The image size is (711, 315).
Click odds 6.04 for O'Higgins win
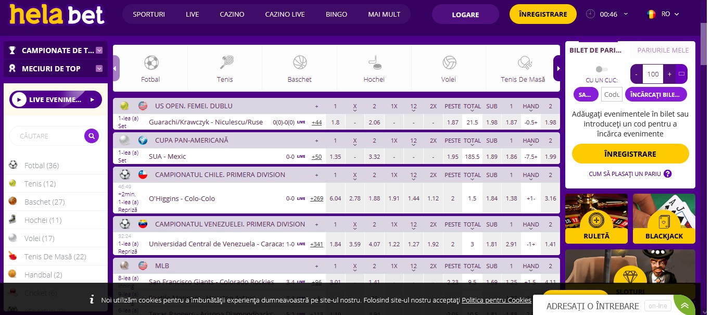click(336, 198)
